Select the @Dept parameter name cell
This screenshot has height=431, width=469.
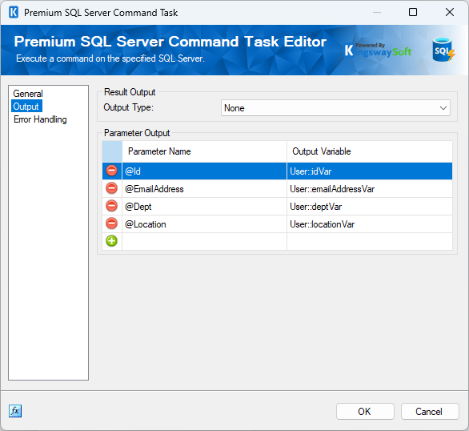[204, 207]
